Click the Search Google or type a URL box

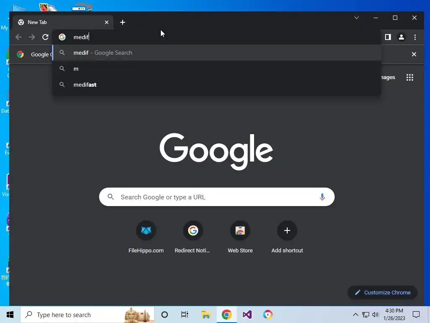[x=217, y=197]
